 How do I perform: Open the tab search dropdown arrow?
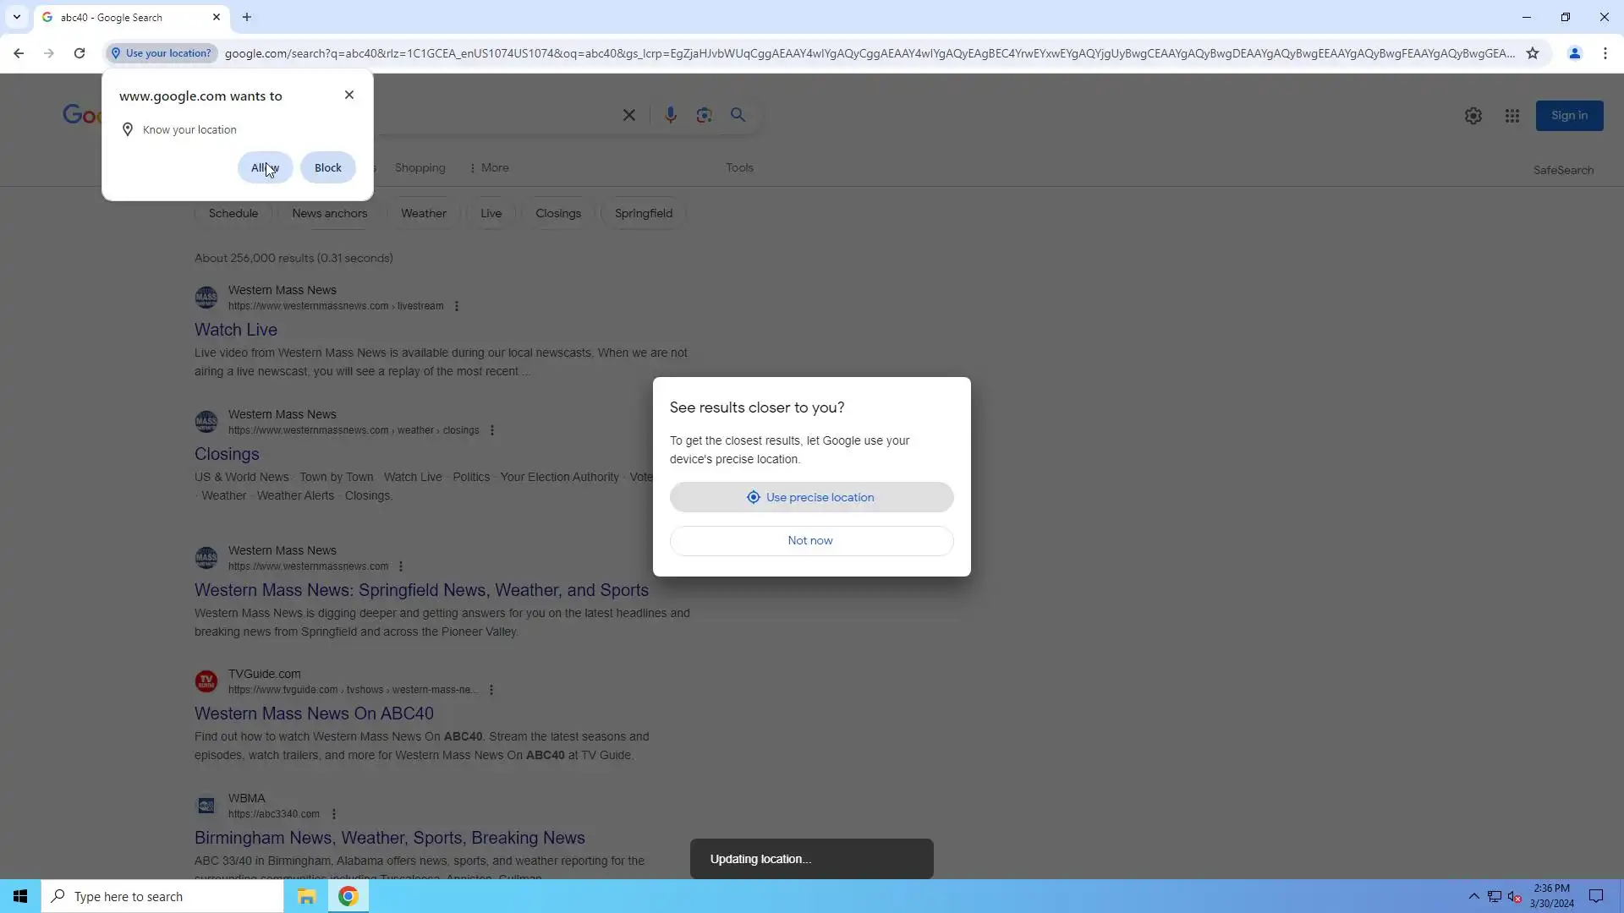point(16,17)
